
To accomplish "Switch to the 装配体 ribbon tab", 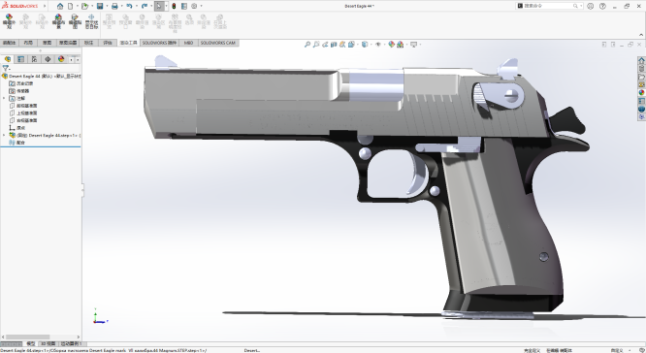I will [10, 43].
